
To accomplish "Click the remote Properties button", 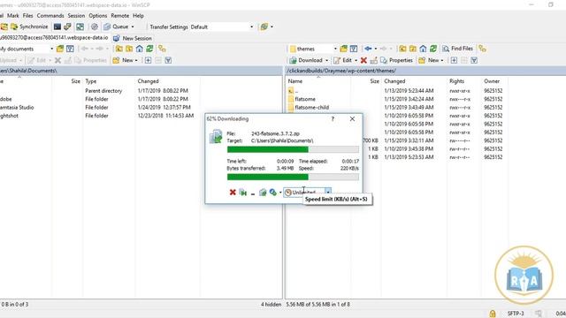I will pyautogui.click(x=396, y=60).
